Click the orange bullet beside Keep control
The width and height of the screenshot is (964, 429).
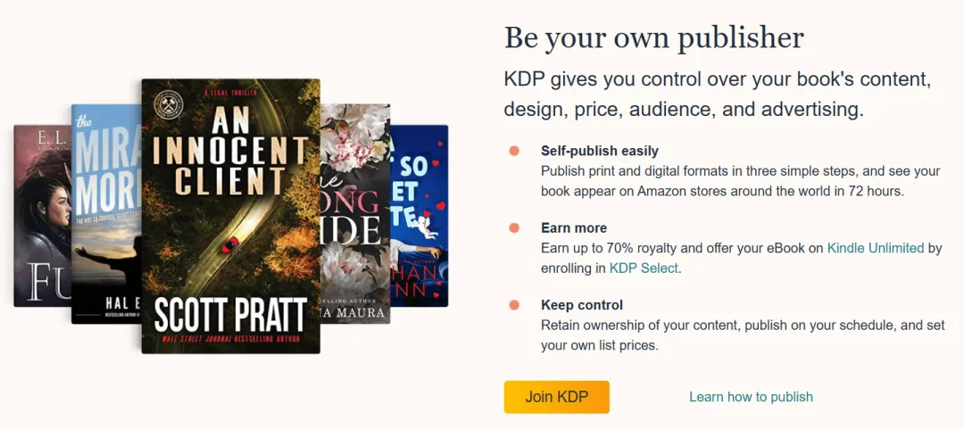(x=514, y=305)
